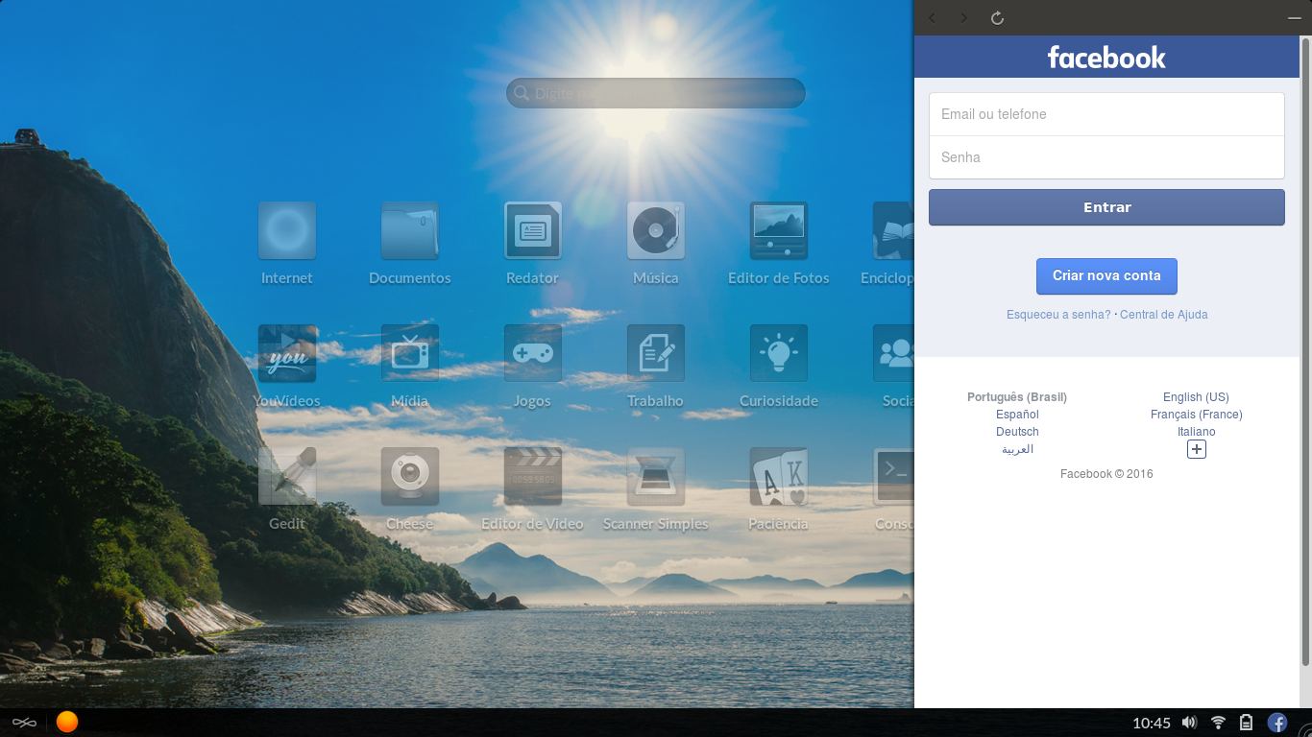Launch the Paciência card game

[779, 476]
